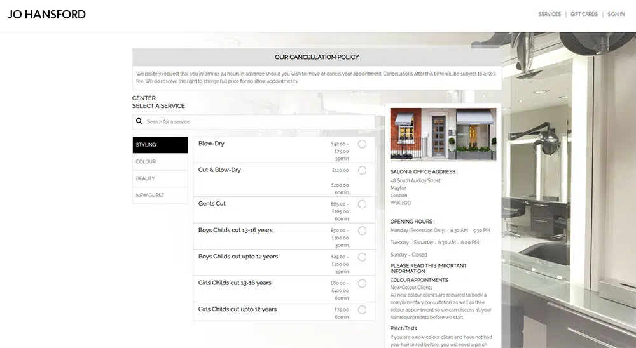Open the Colour category tab
Screen dimensions: 636x348
[160, 162]
